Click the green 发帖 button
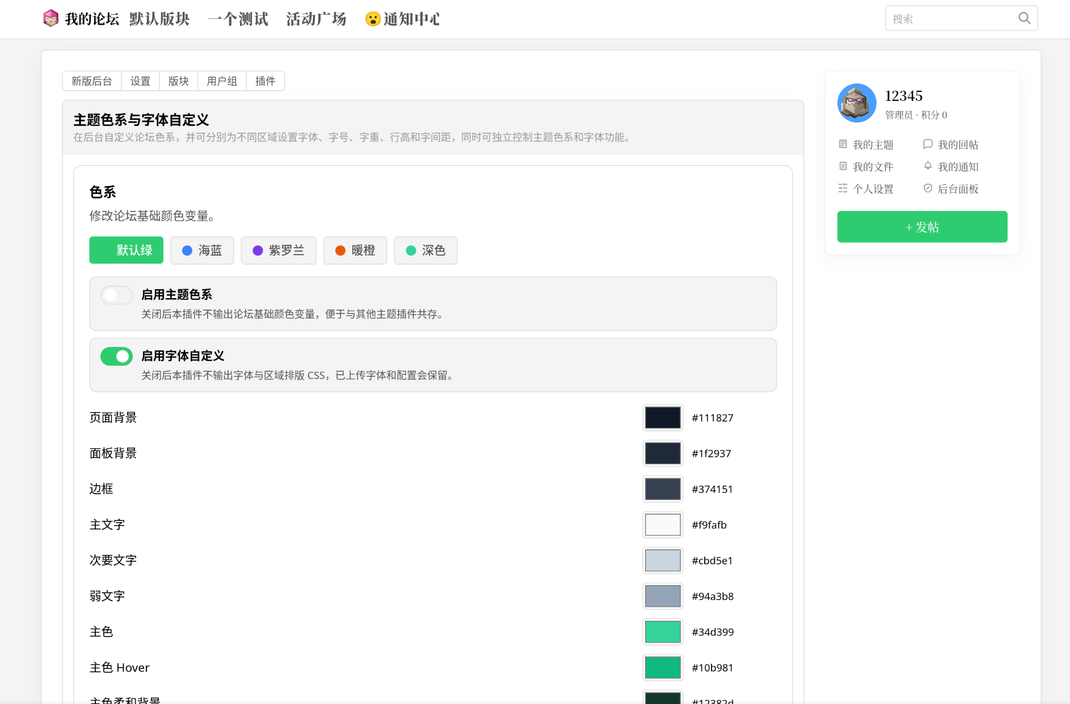The image size is (1070, 704). pos(922,227)
